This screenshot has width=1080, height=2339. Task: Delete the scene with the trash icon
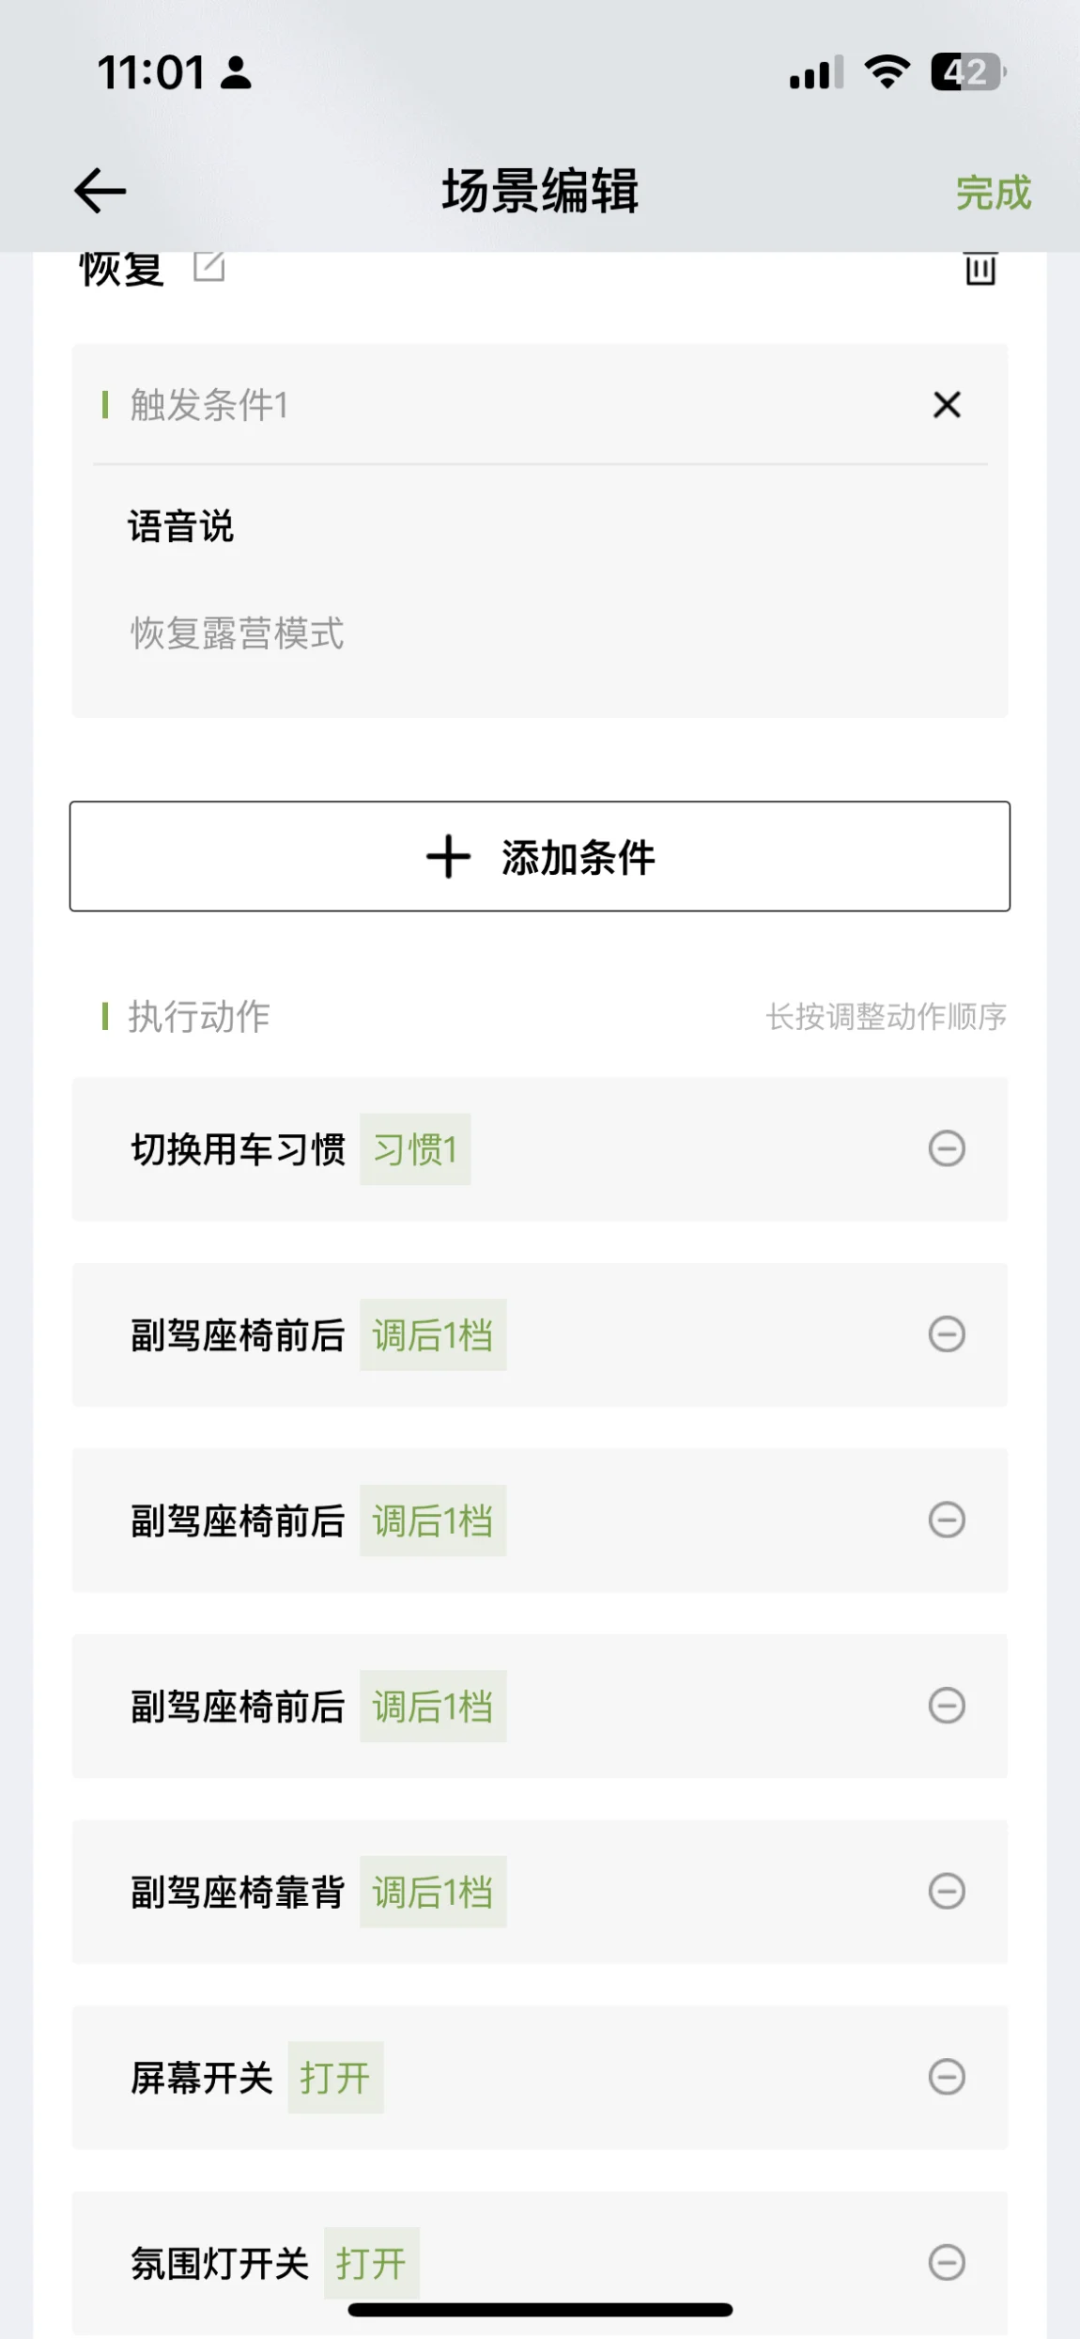click(980, 269)
